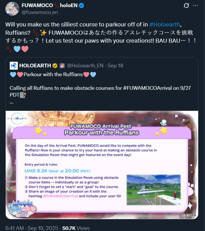Open the #Holoearth hashtag link
205x231 pixels.
pyautogui.click(x=164, y=24)
